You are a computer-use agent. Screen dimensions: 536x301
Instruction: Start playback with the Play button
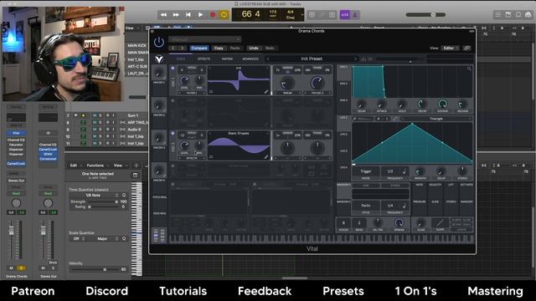(x=200, y=15)
